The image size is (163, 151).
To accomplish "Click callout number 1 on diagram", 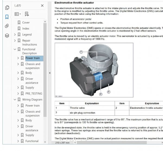I will point(81,52).
